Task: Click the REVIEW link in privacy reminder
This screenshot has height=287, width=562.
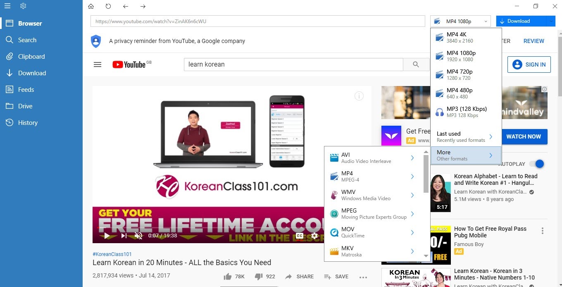Action: tap(534, 41)
